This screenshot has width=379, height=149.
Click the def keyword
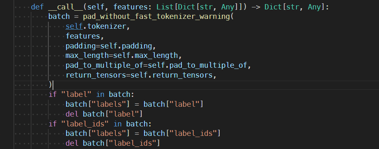(37, 7)
